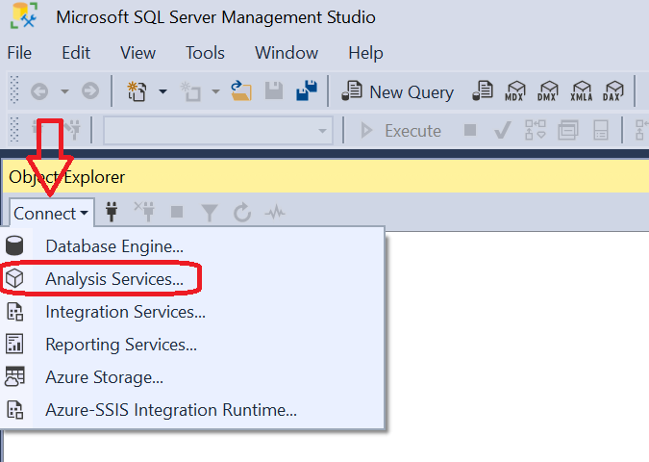Click the Cancel Executing Query stop icon
Screen dimensions: 649x462
coord(470,130)
